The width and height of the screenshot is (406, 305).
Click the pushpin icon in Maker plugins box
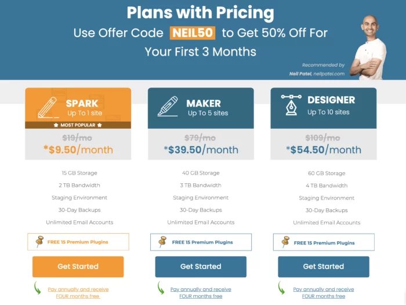point(162,242)
